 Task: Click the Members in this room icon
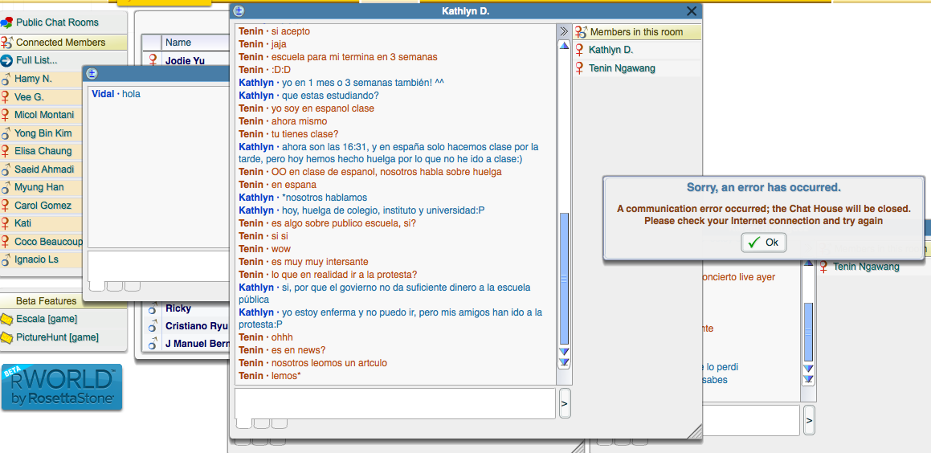click(580, 32)
